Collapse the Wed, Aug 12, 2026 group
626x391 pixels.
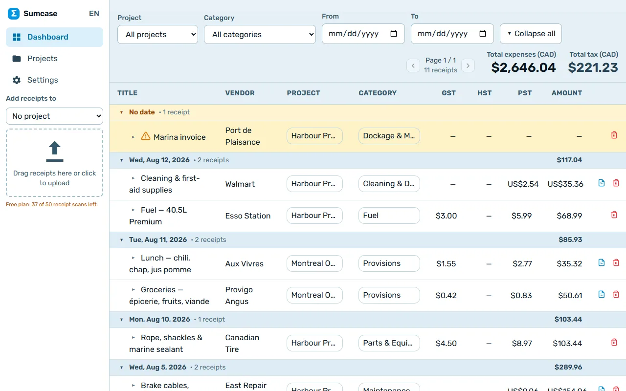click(x=122, y=160)
